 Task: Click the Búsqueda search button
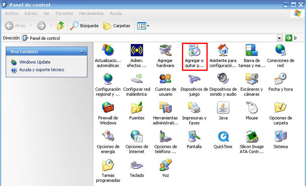[x=84, y=26]
